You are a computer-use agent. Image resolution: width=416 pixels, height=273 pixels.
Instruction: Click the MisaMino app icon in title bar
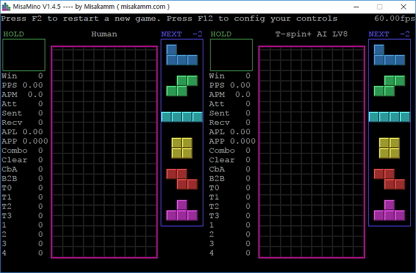(6, 7)
